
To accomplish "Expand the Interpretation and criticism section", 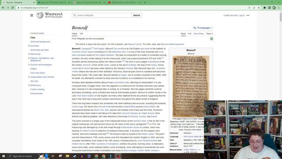I will 29,77.
